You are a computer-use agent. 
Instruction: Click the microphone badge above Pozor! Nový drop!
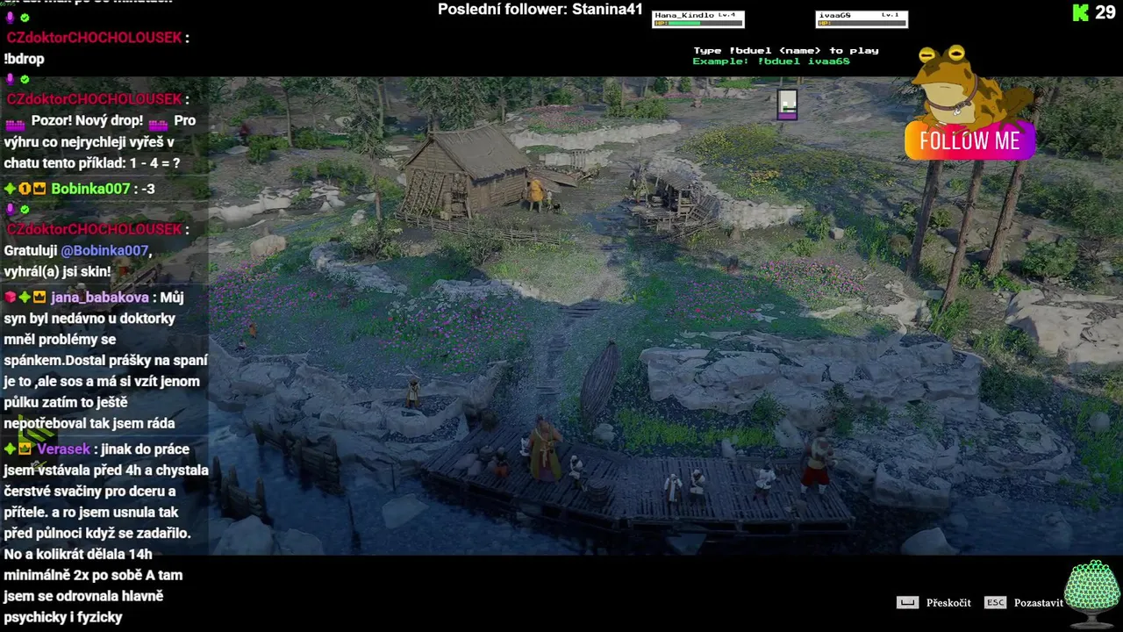click(11, 79)
